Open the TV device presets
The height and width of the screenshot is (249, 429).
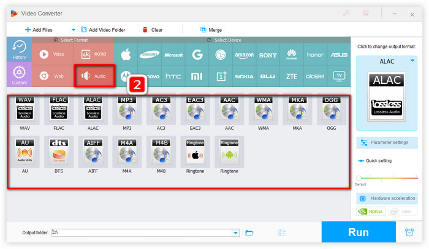pos(339,76)
